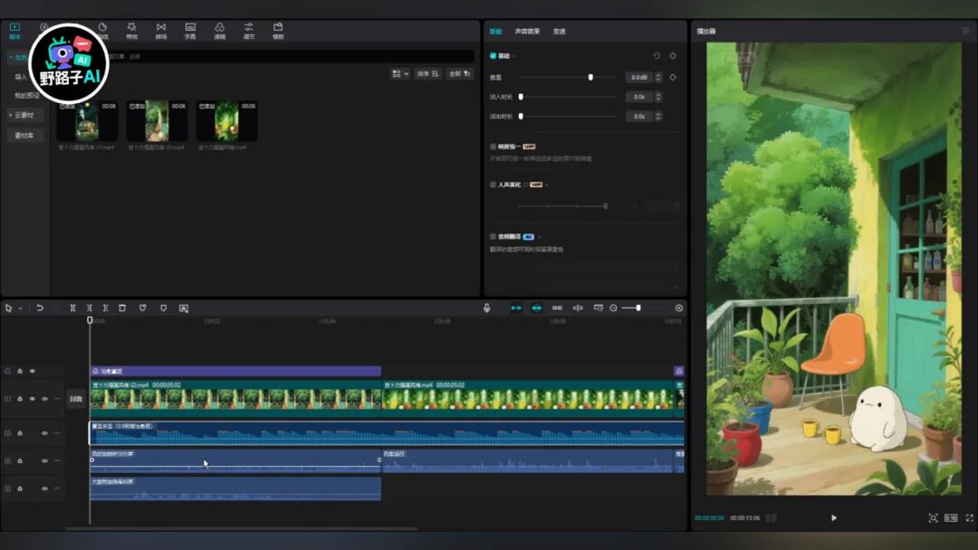The width and height of the screenshot is (978, 550).
Task: Select 我的预设 in the sidebar
Action: tap(26, 95)
